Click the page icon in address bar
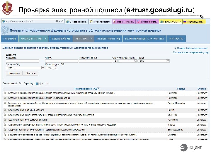This screenshot has width=211, height=158. (x=3, y=21)
